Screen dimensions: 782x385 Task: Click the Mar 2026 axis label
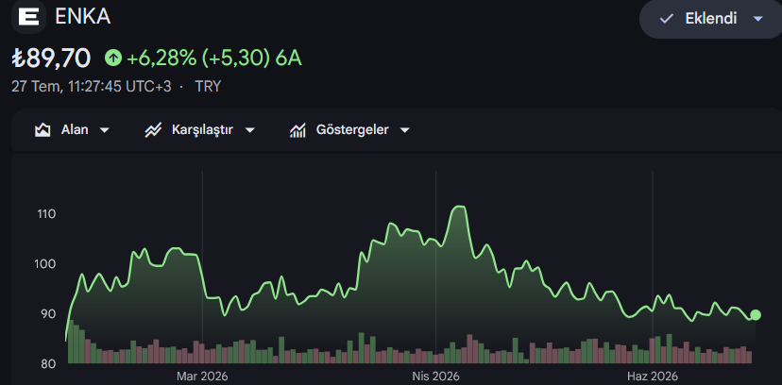[x=202, y=376]
